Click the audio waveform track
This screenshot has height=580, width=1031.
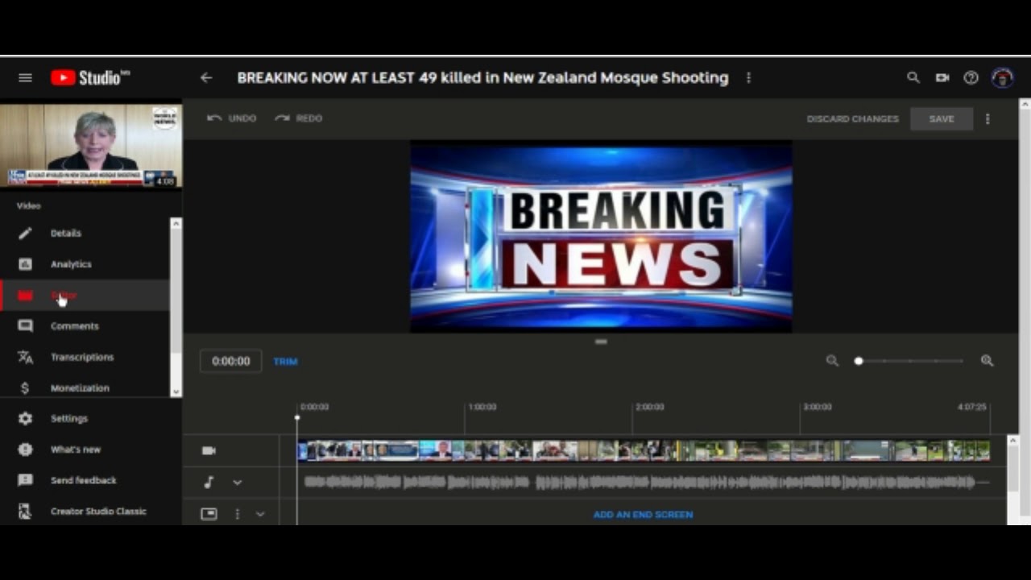647,483
